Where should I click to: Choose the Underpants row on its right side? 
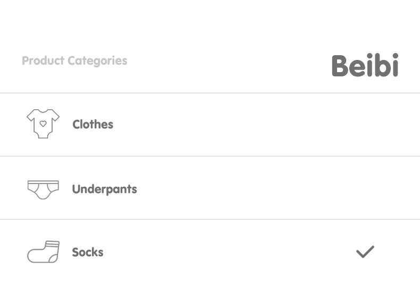pos(319,189)
